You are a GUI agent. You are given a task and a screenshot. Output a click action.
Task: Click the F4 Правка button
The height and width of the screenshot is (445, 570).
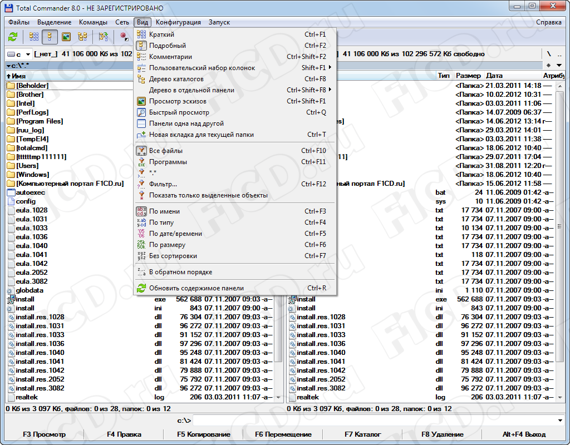[124, 434]
